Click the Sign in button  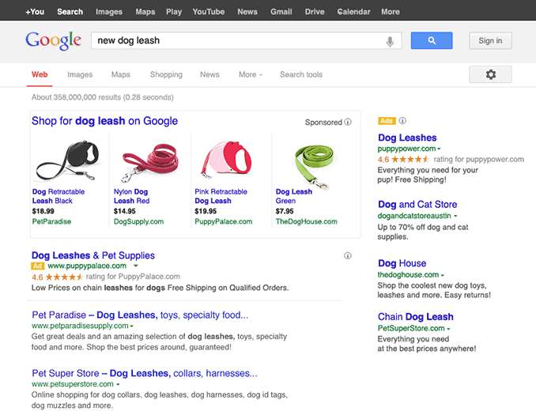tap(490, 41)
